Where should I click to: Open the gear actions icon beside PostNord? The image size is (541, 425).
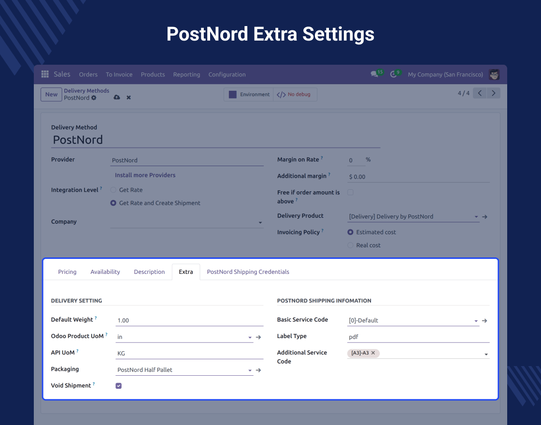pyautogui.click(x=94, y=98)
